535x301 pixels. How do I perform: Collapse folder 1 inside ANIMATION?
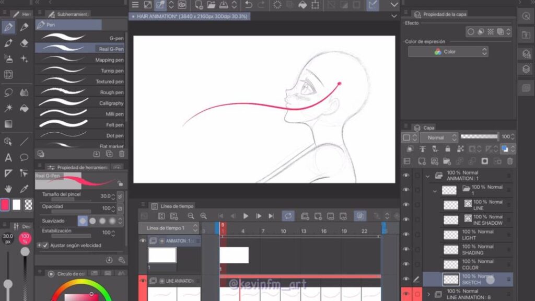435,191
